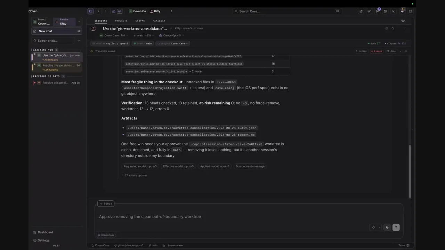The width and height of the screenshot is (445, 250).
Task: Open the more options icon beside Search chats
Action: [79, 41]
